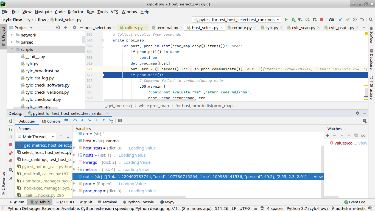Open the Refactor menu
This screenshot has height=211, width=375.
coord(75,12)
